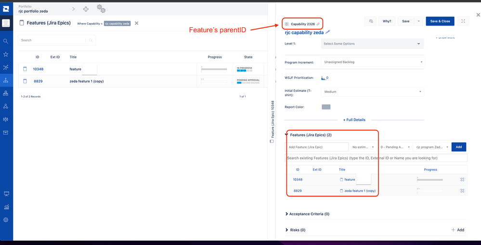Click Ext ID header in panel table
The height and width of the screenshot is (245, 481).
click(x=317, y=170)
